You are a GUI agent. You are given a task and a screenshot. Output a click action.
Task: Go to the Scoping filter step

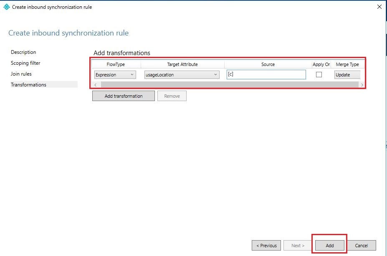click(25, 63)
